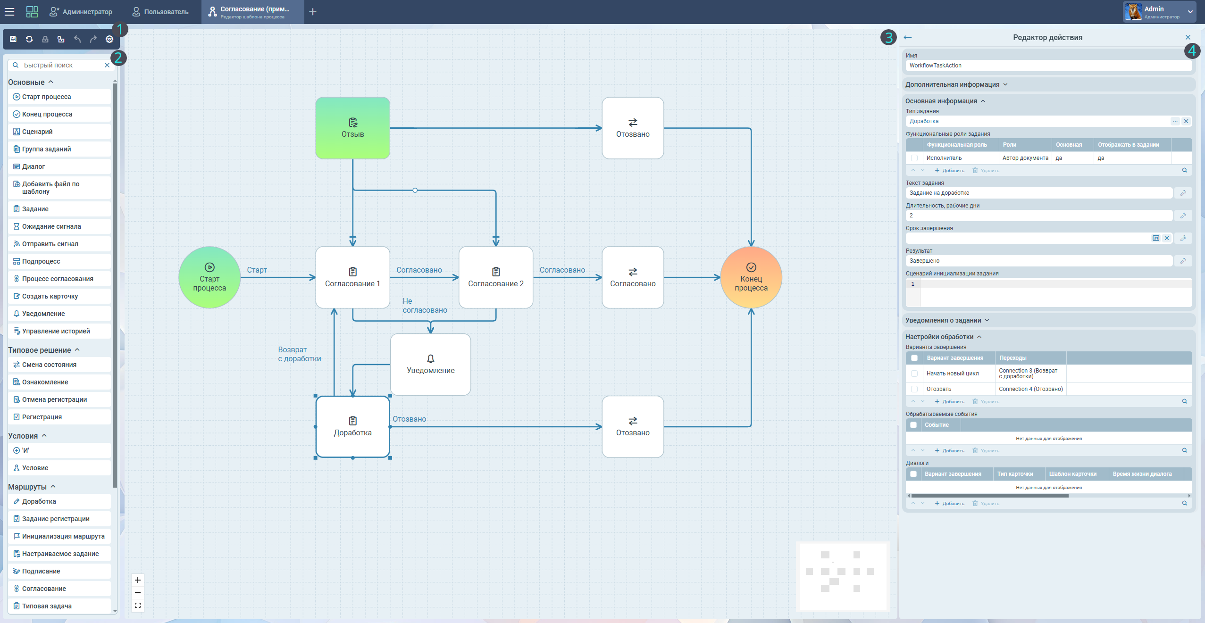Image resolution: width=1205 pixels, height=623 pixels.
Task: Click the back arrow in the action editor
Action: tap(908, 37)
